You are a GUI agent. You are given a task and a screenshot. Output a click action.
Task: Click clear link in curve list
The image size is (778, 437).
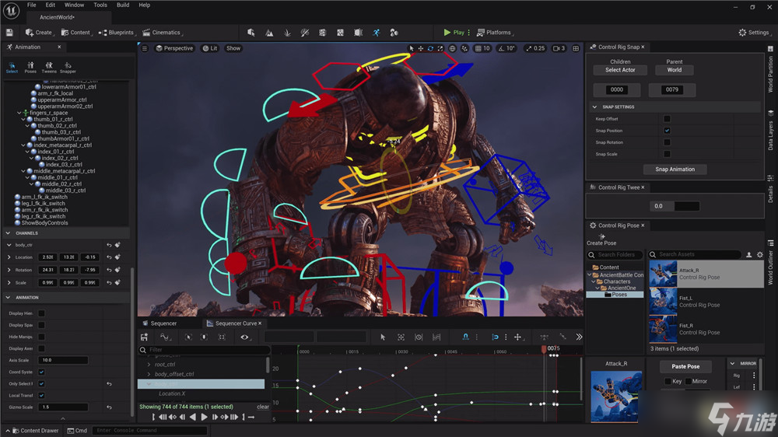click(x=263, y=407)
